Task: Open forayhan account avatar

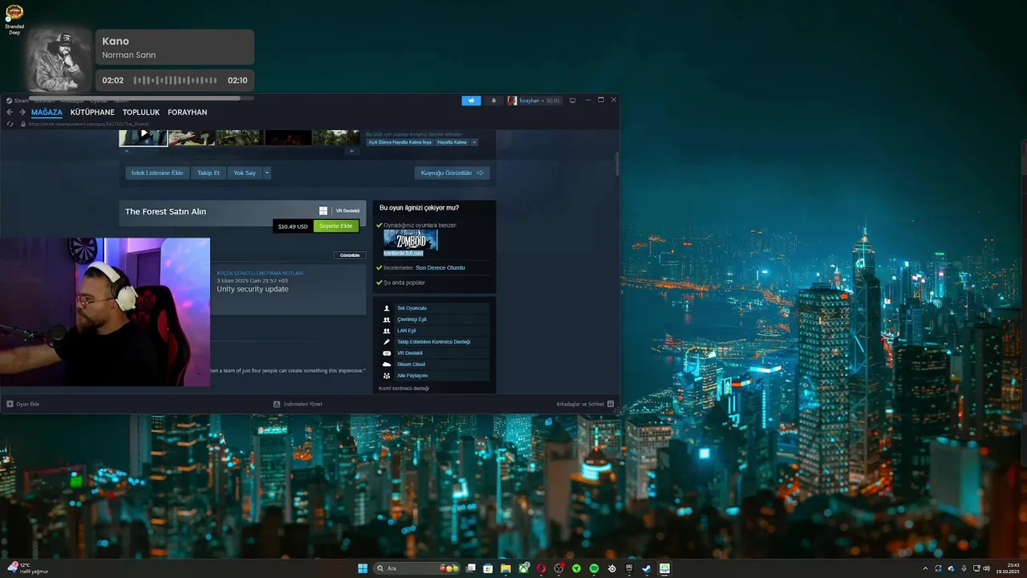Action: click(x=512, y=100)
